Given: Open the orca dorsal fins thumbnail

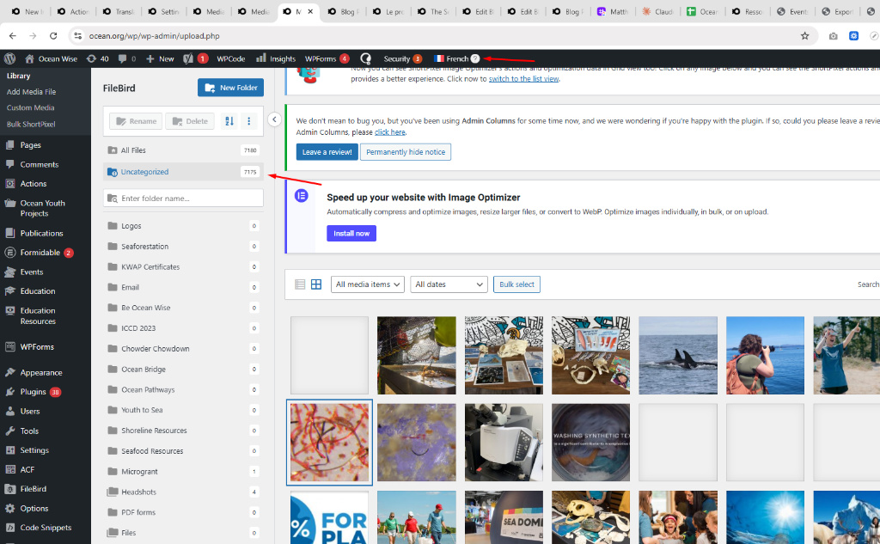Looking at the screenshot, I should [678, 356].
